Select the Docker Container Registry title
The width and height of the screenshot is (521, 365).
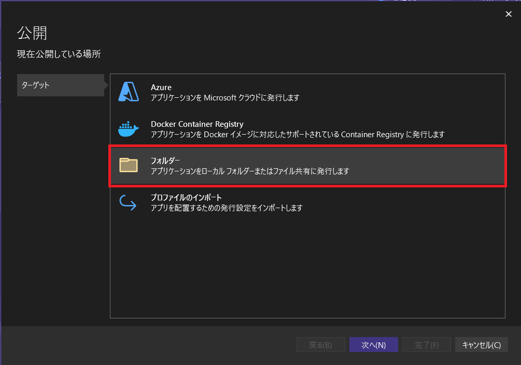pyautogui.click(x=197, y=124)
